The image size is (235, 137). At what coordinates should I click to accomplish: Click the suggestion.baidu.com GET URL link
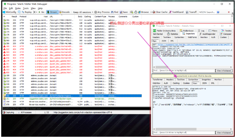[x=195, y=45]
